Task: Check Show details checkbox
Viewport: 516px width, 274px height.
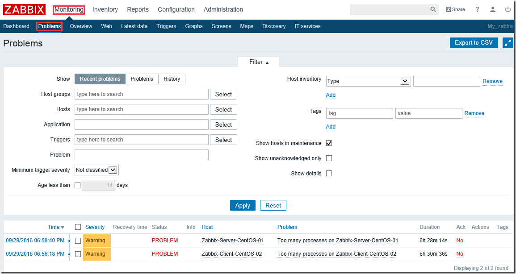Action: (x=329, y=174)
